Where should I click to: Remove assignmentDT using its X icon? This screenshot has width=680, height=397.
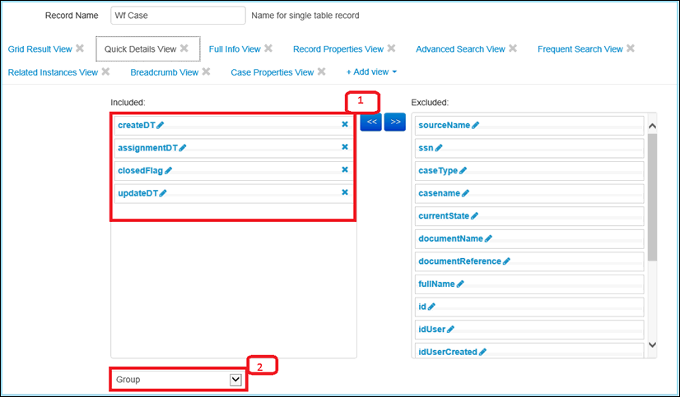coord(345,147)
